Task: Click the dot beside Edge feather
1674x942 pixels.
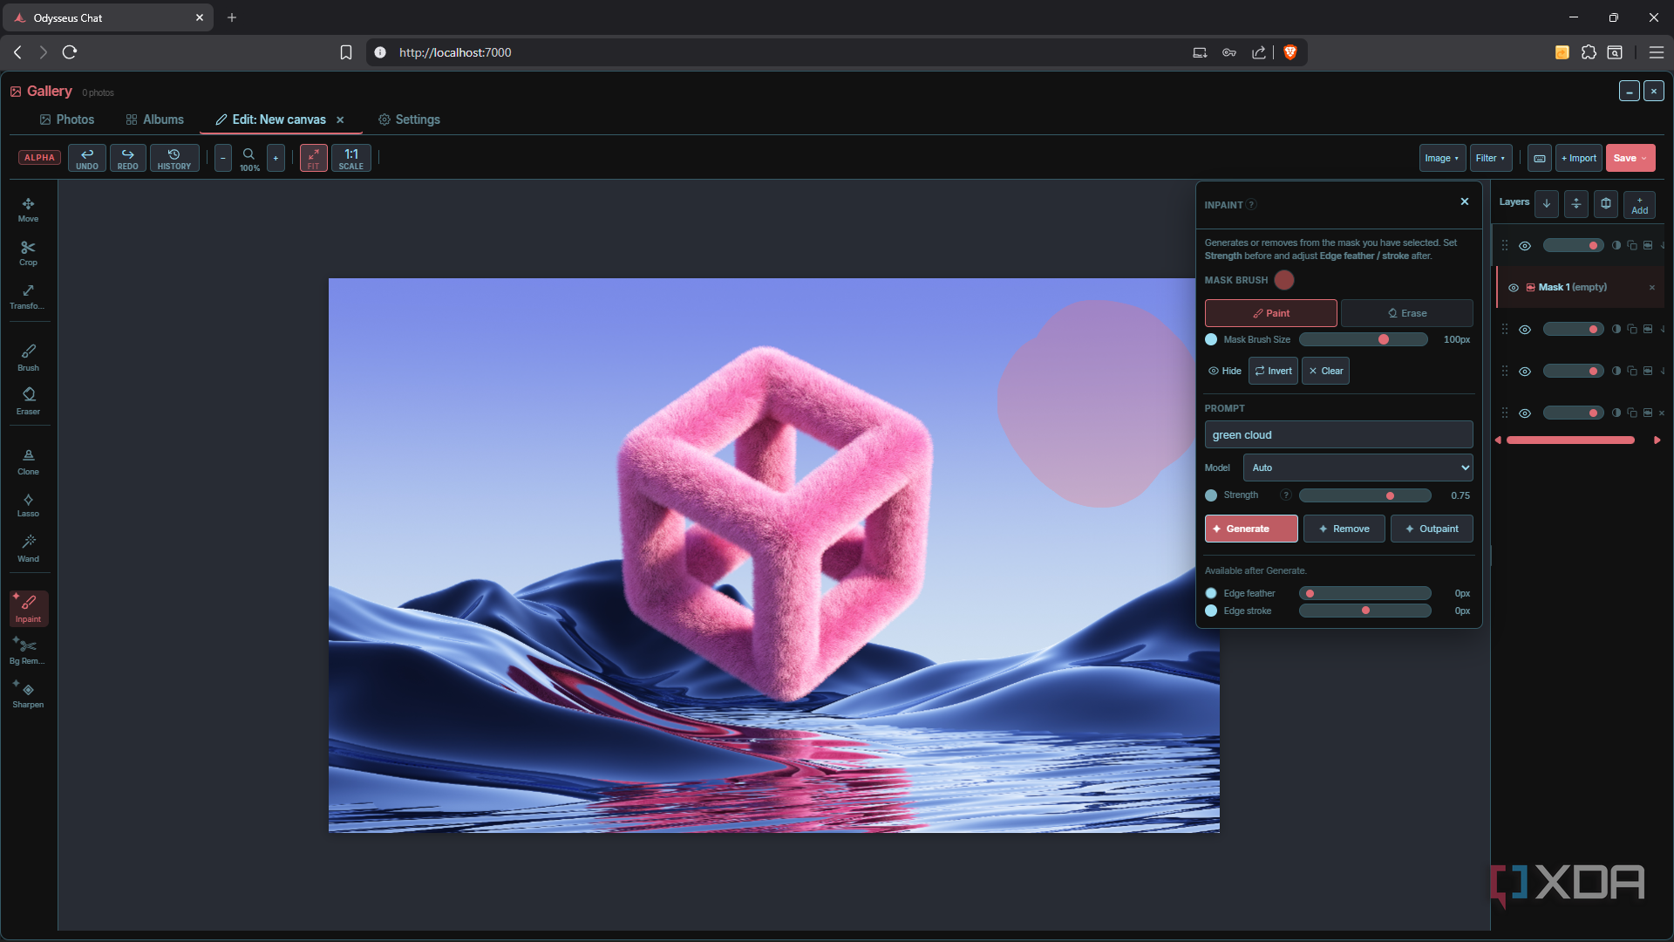Action: (x=1211, y=593)
